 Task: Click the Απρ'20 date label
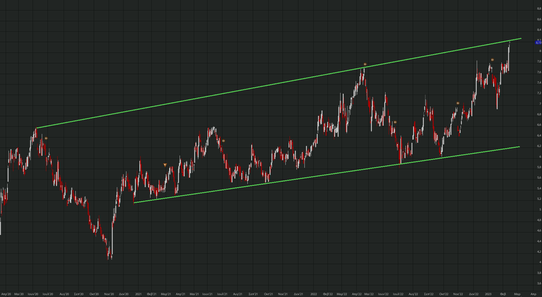click(6, 294)
